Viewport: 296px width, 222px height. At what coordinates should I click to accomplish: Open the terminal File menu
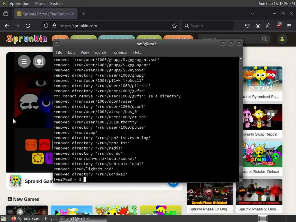coord(59,53)
